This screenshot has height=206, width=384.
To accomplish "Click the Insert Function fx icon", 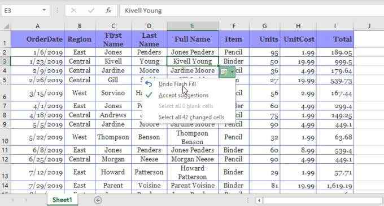I will [108, 11].
